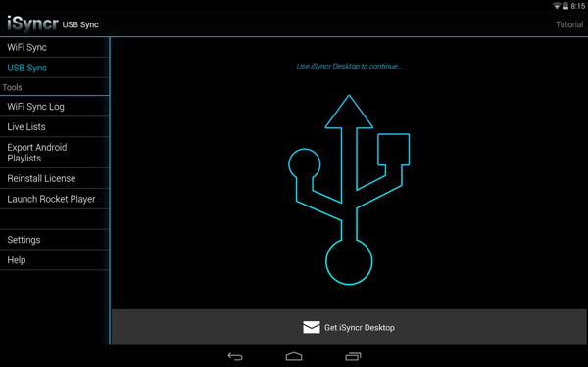Screen dimensions: 588x367
Task: Tap the Android home navigation icon
Action: [x=294, y=356]
